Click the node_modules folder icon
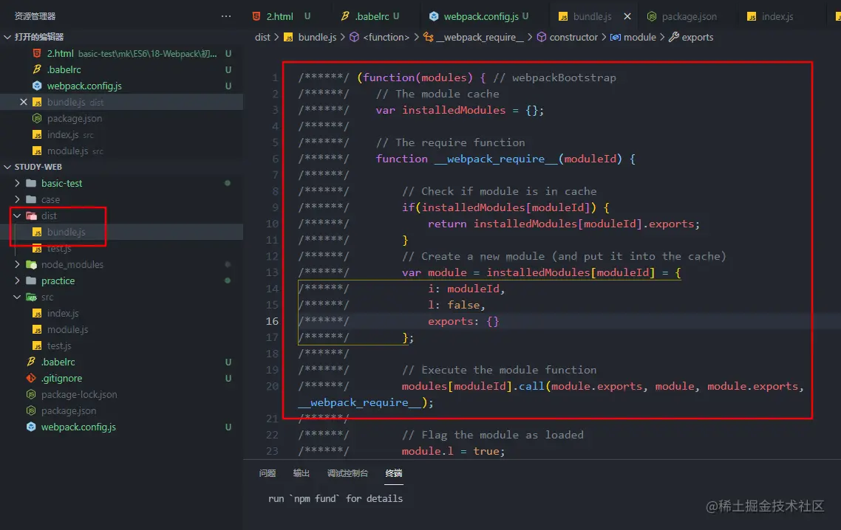The width and height of the screenshot is (841, 530). coord(32,264)
